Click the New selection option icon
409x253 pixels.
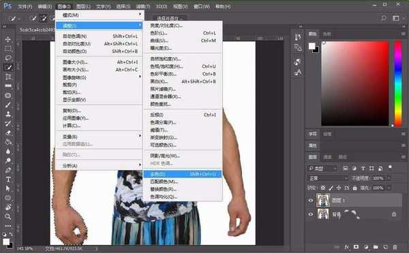pyautogui.click(x=33, y=18)
